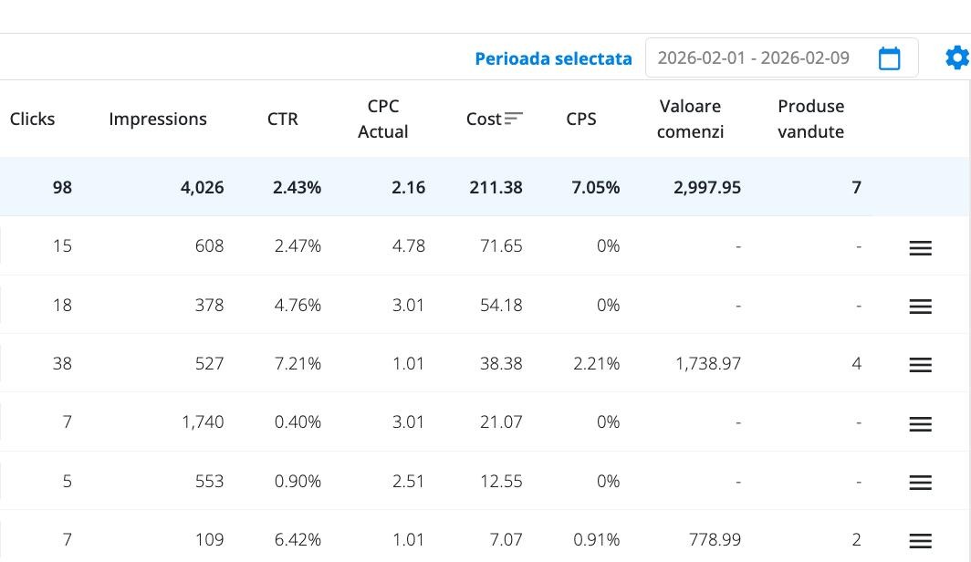Sort by the Clicks column
971x562 pixels.
click(32, 119)
